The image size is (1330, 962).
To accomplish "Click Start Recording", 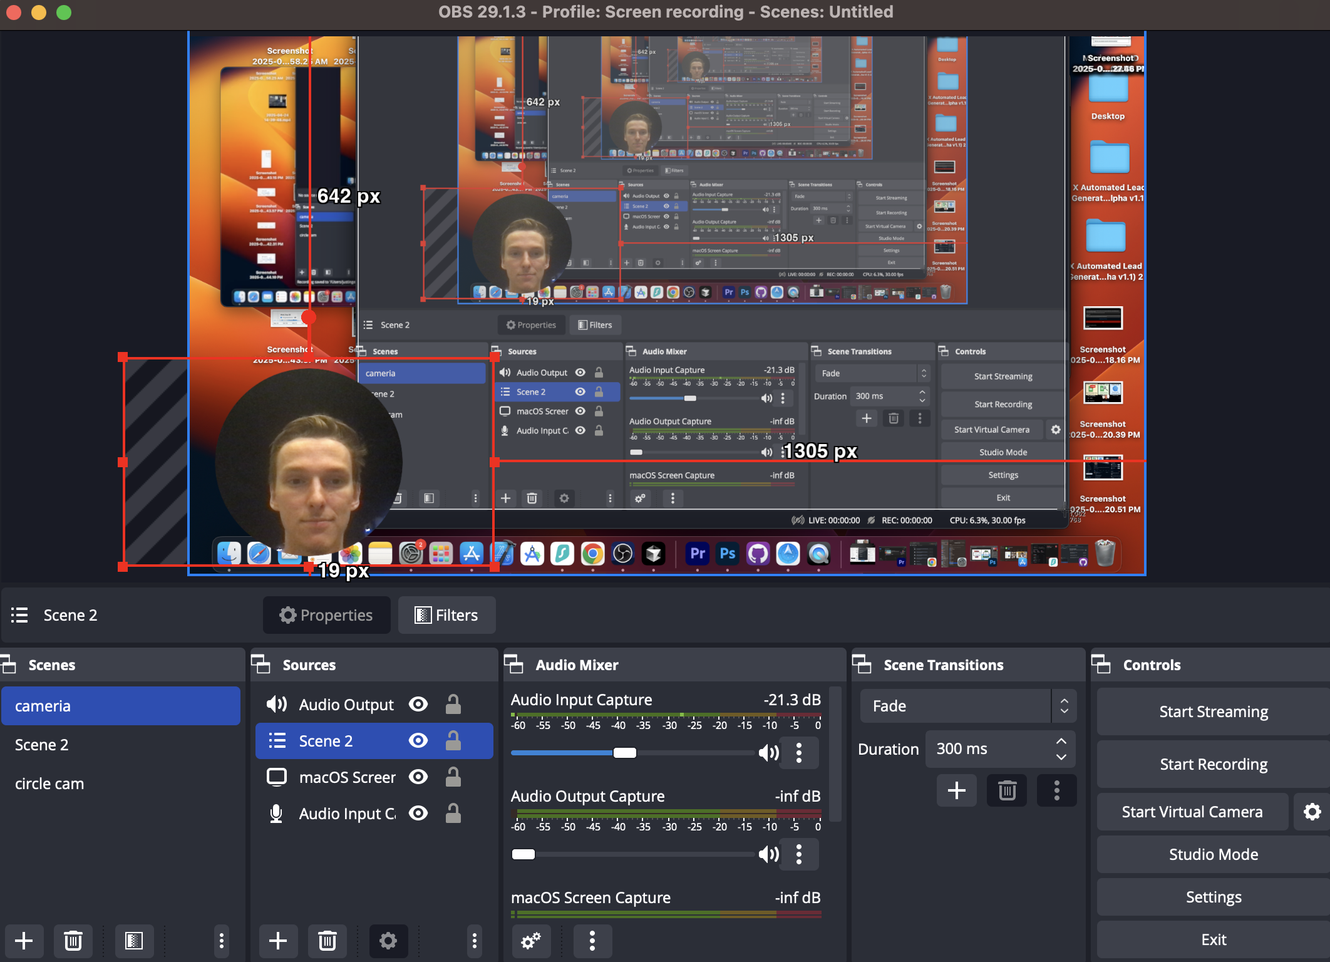I will point(1213,764).
